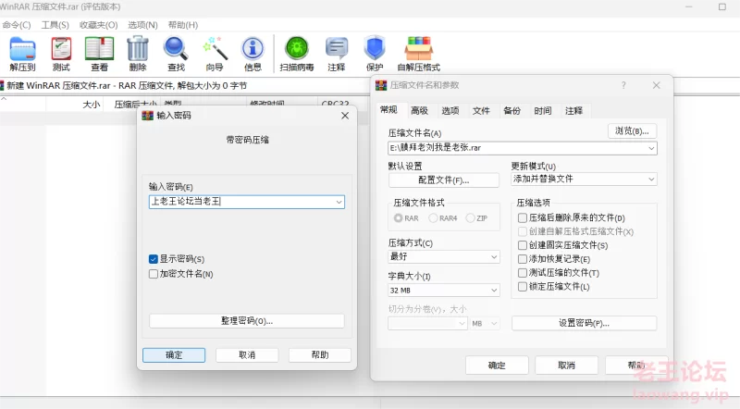
Task: Close the 输入密码 dialog
Action: tap(345, 116)
